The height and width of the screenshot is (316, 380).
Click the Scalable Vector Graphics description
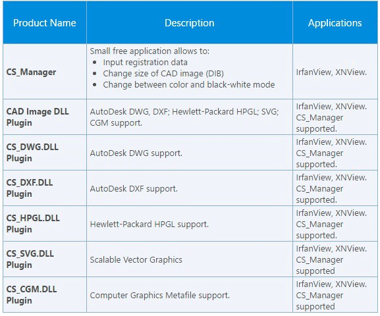tap(136, 260)
